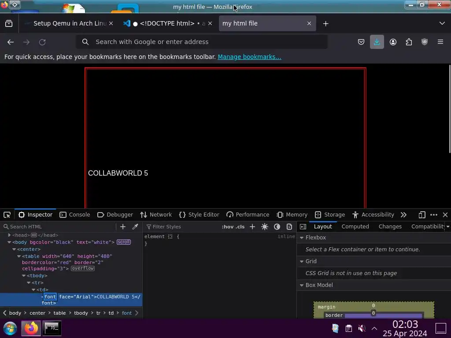Click the muted volume tray icon
The width and height of the screenshot is (451, 338).
click(362, 328)
